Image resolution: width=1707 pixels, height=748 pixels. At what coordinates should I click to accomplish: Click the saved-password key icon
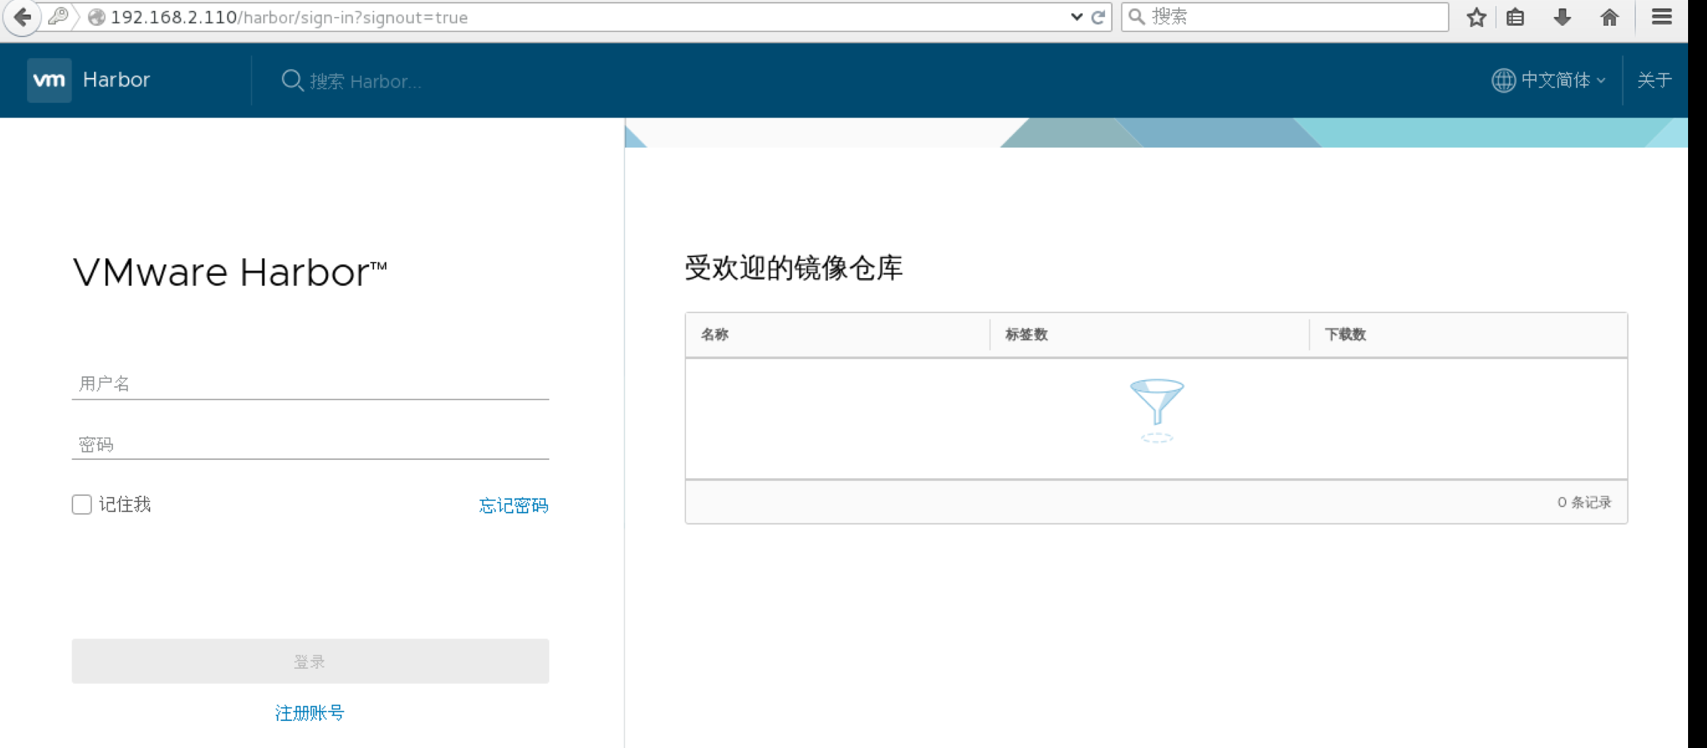59,16
